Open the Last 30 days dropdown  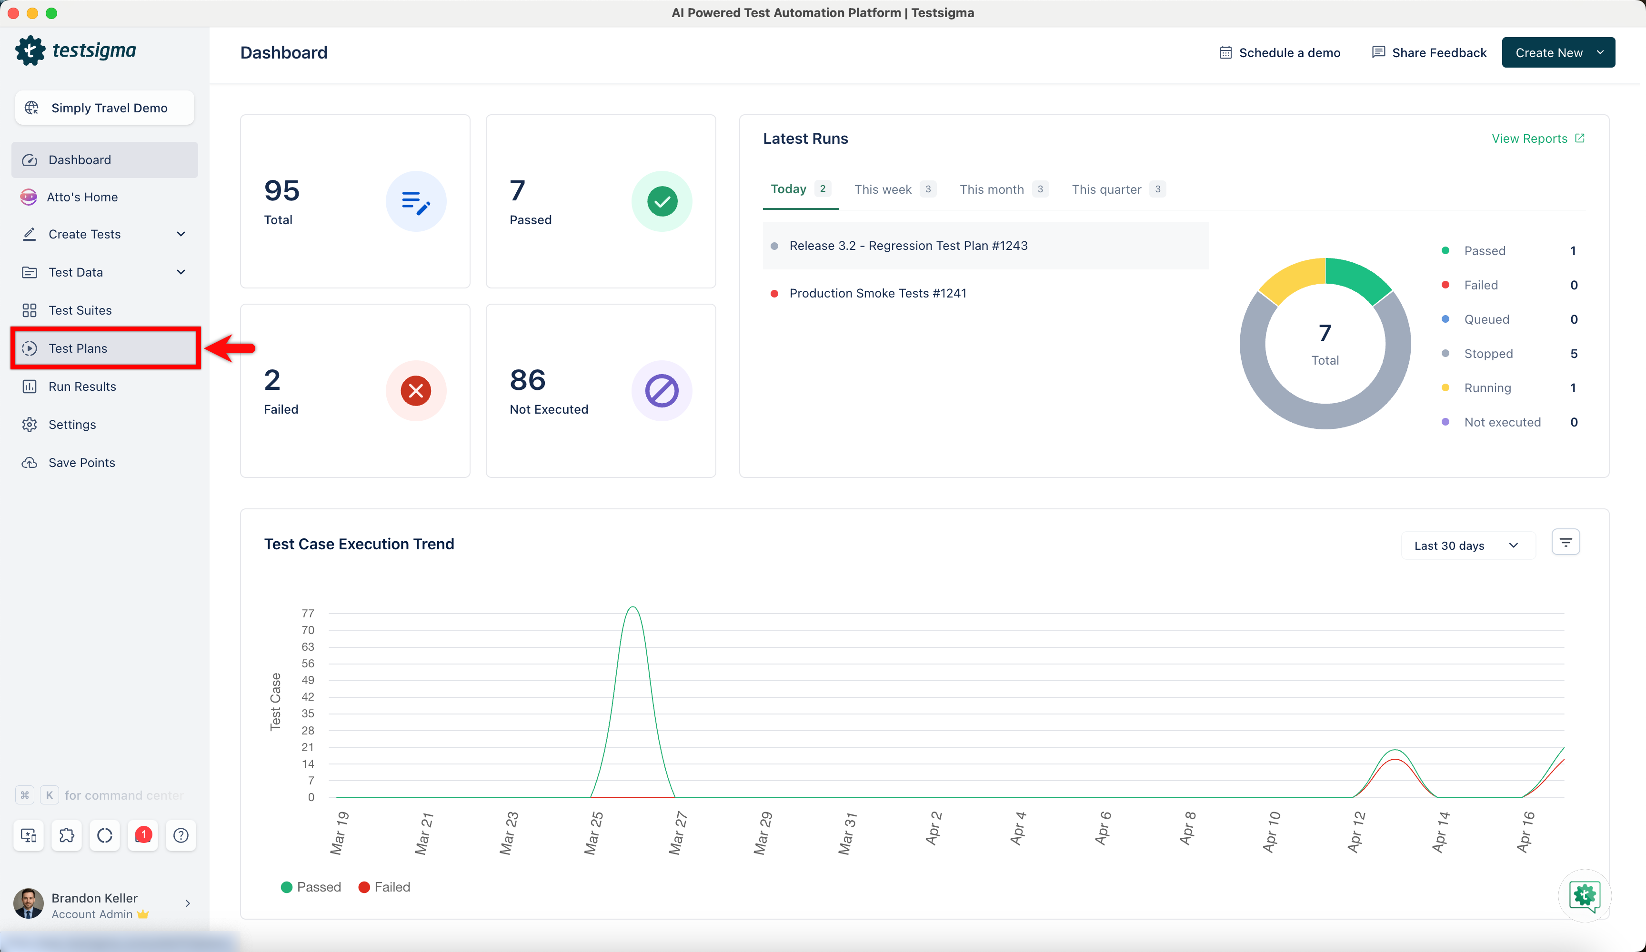coord(1467,545)
